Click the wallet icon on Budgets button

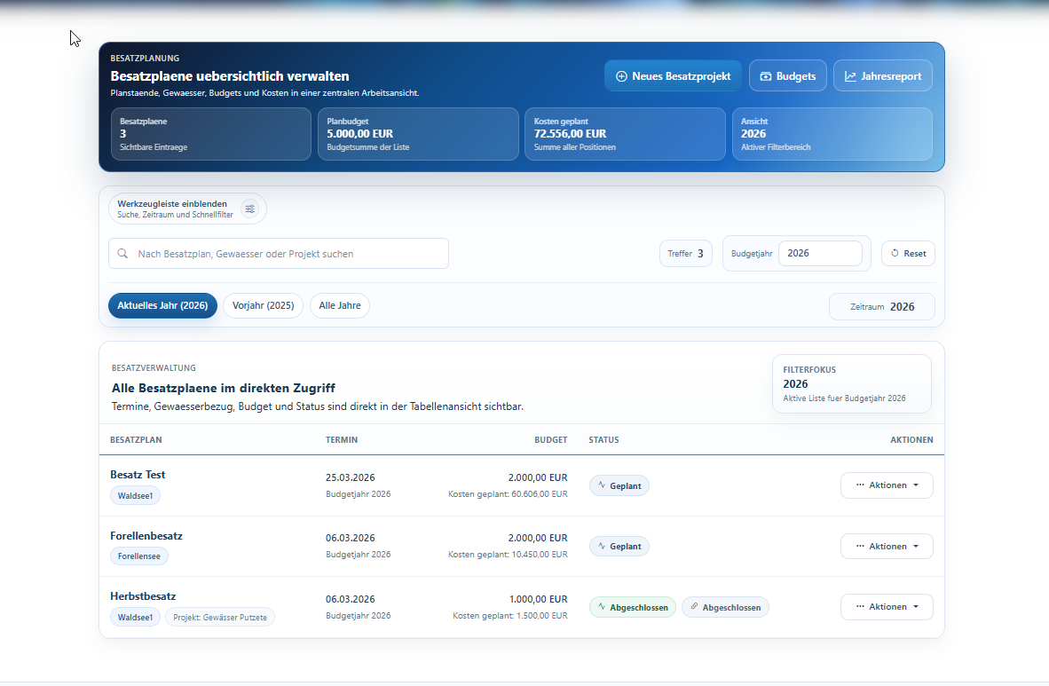[x=765, y=76]
